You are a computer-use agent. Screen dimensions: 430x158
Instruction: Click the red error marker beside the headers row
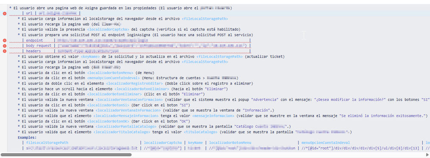[4, 51]
